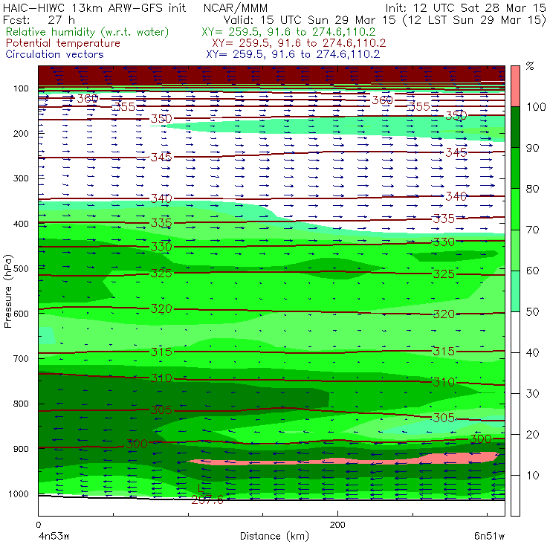Click the '50' label on the color bar
Image resolution: width=550 pixels, height=550 pixels.
(x=532, y=312)
